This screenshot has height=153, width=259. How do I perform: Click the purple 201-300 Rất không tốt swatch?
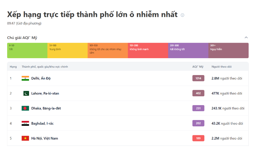[x=188, y=50]
